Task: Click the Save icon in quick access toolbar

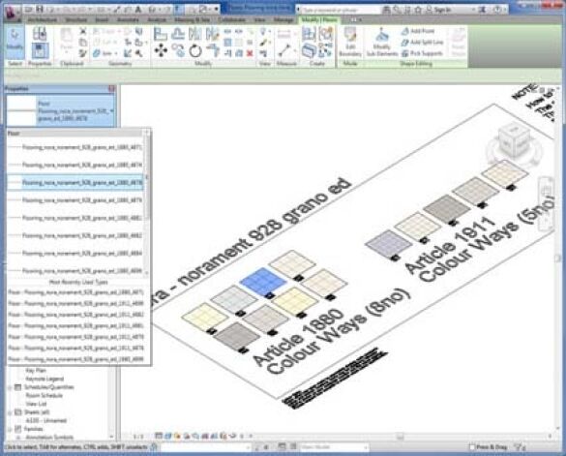Action: tap(40, 9)
